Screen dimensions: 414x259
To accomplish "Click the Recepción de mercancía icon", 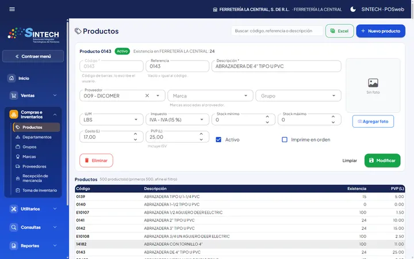I will (18, 178).
